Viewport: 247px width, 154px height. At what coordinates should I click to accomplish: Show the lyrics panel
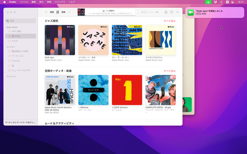[x=172, y=12]
